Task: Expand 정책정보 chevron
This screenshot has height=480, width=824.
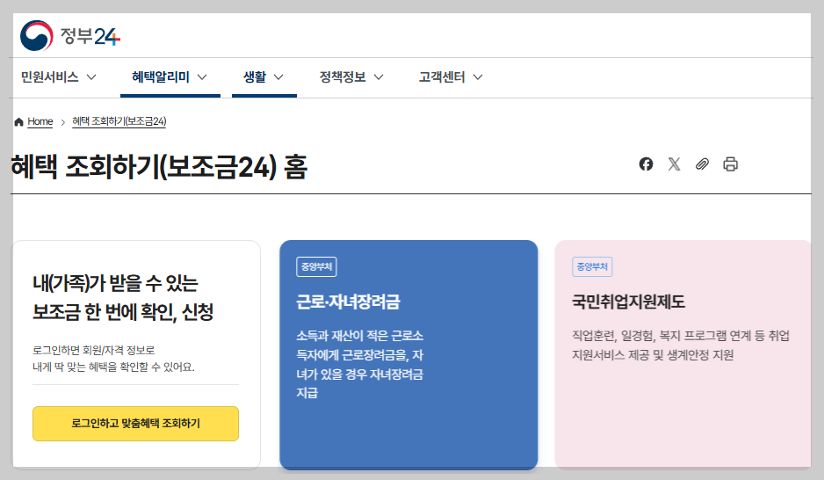Action: coord(379,77)
